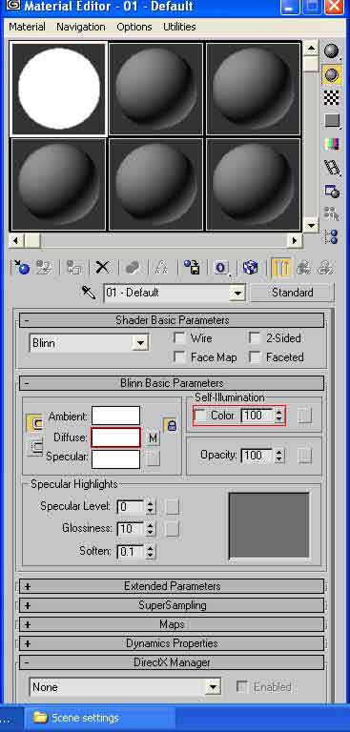This screenshot has height=732, width=350.
Task: Toggle the Backlight icon
Action: [332, 74]
